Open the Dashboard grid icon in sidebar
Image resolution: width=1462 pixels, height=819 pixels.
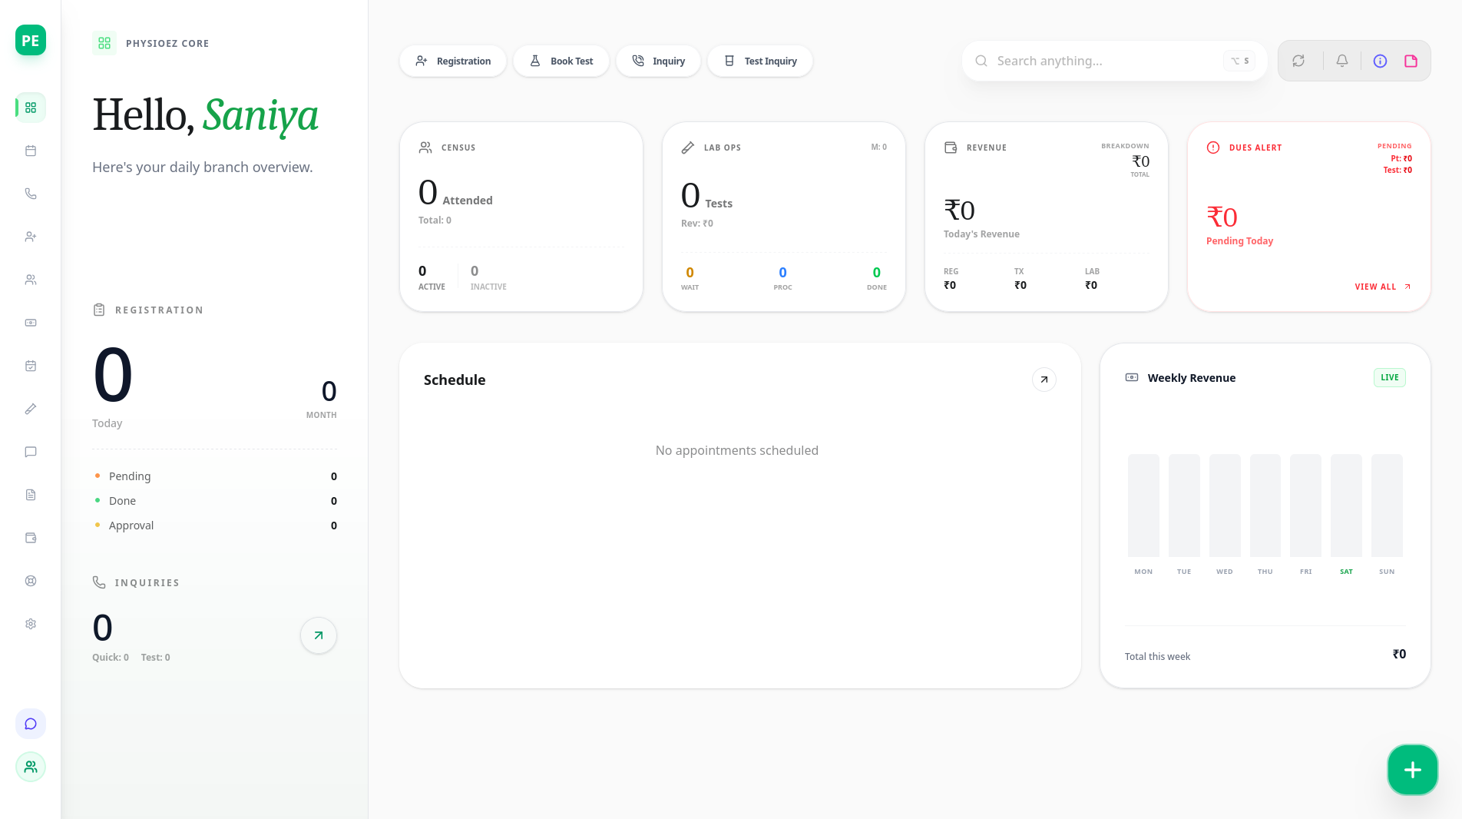31,108
